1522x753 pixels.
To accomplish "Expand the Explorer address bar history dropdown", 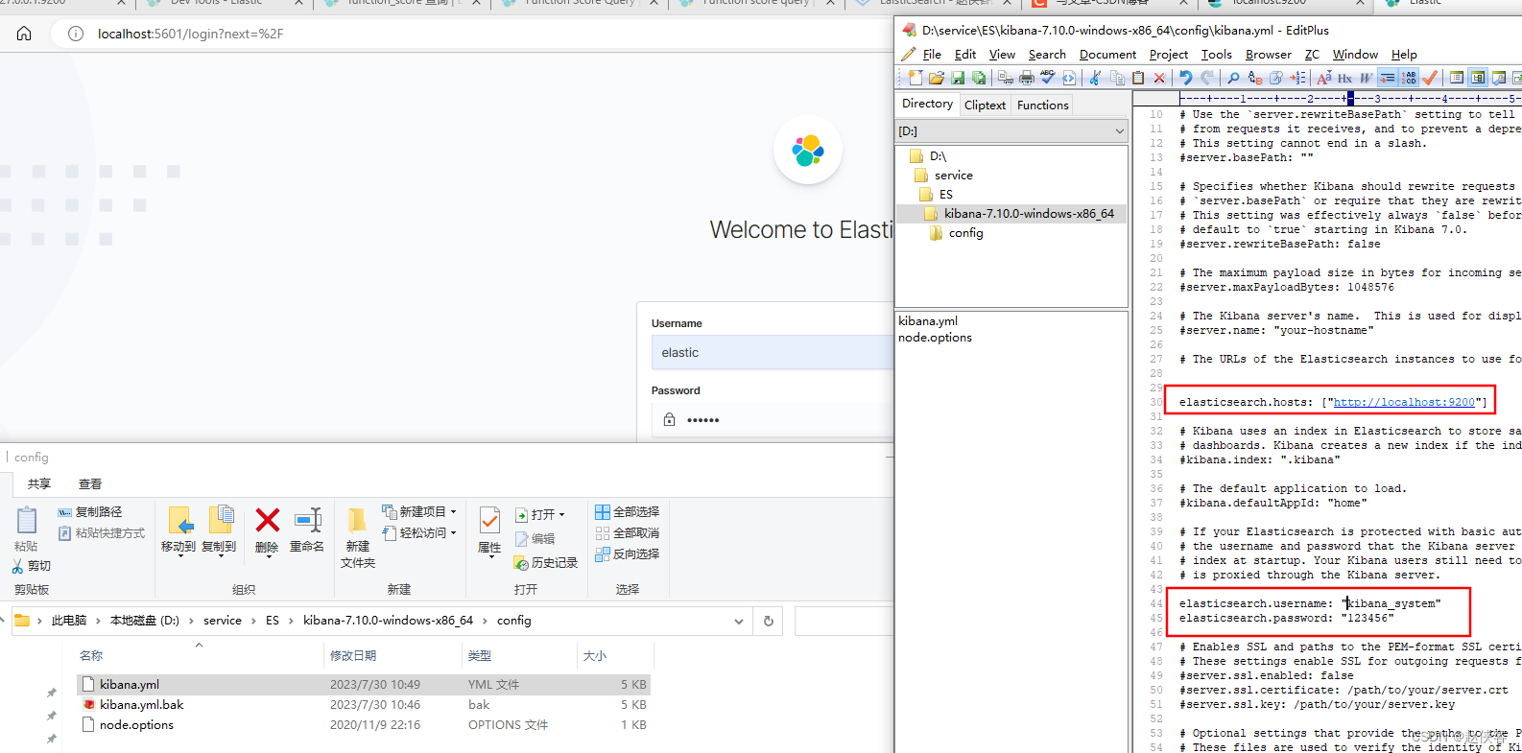I will point(738,621).
